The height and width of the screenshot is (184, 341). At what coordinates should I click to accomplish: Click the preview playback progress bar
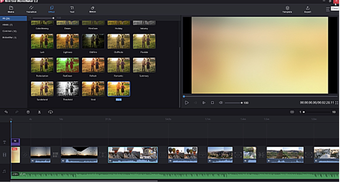tap(260, 97)
